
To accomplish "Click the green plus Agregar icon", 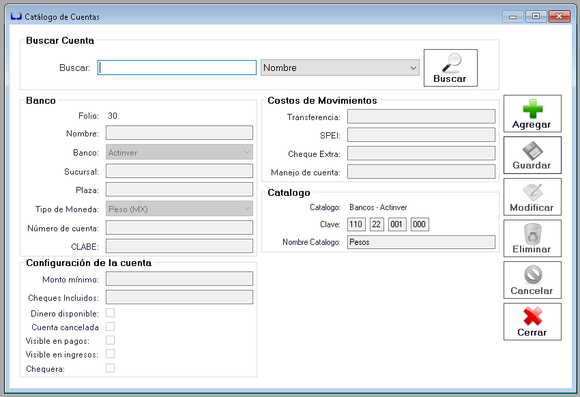I will coord(533,108).
